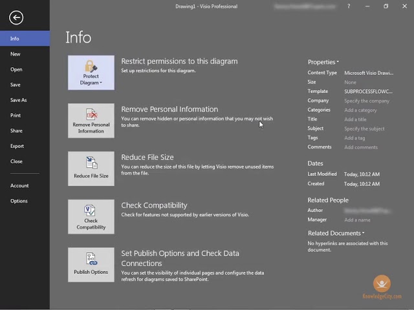Select Save As in the left menu
The image size is (414, 310).
(x=25, y=100)
